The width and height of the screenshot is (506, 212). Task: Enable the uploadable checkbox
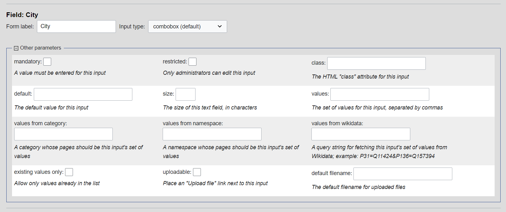197,172
